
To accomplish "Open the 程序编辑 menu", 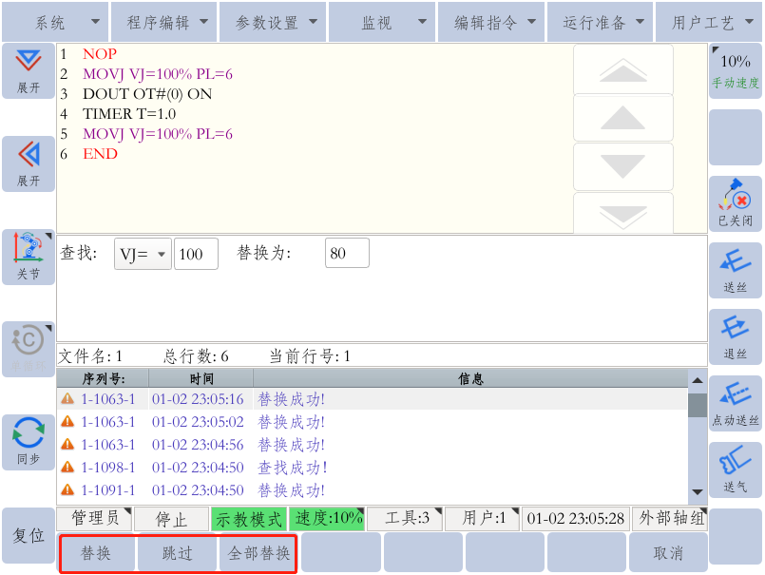I will click(x=163, y=22).
